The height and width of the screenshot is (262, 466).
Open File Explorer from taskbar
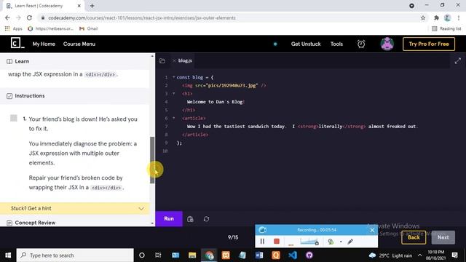[192, 255]
